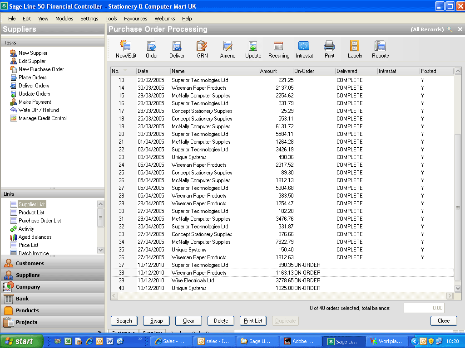Switch to the Products module
The height and width of the screenshot is (348, 465).
coord(53,310)
